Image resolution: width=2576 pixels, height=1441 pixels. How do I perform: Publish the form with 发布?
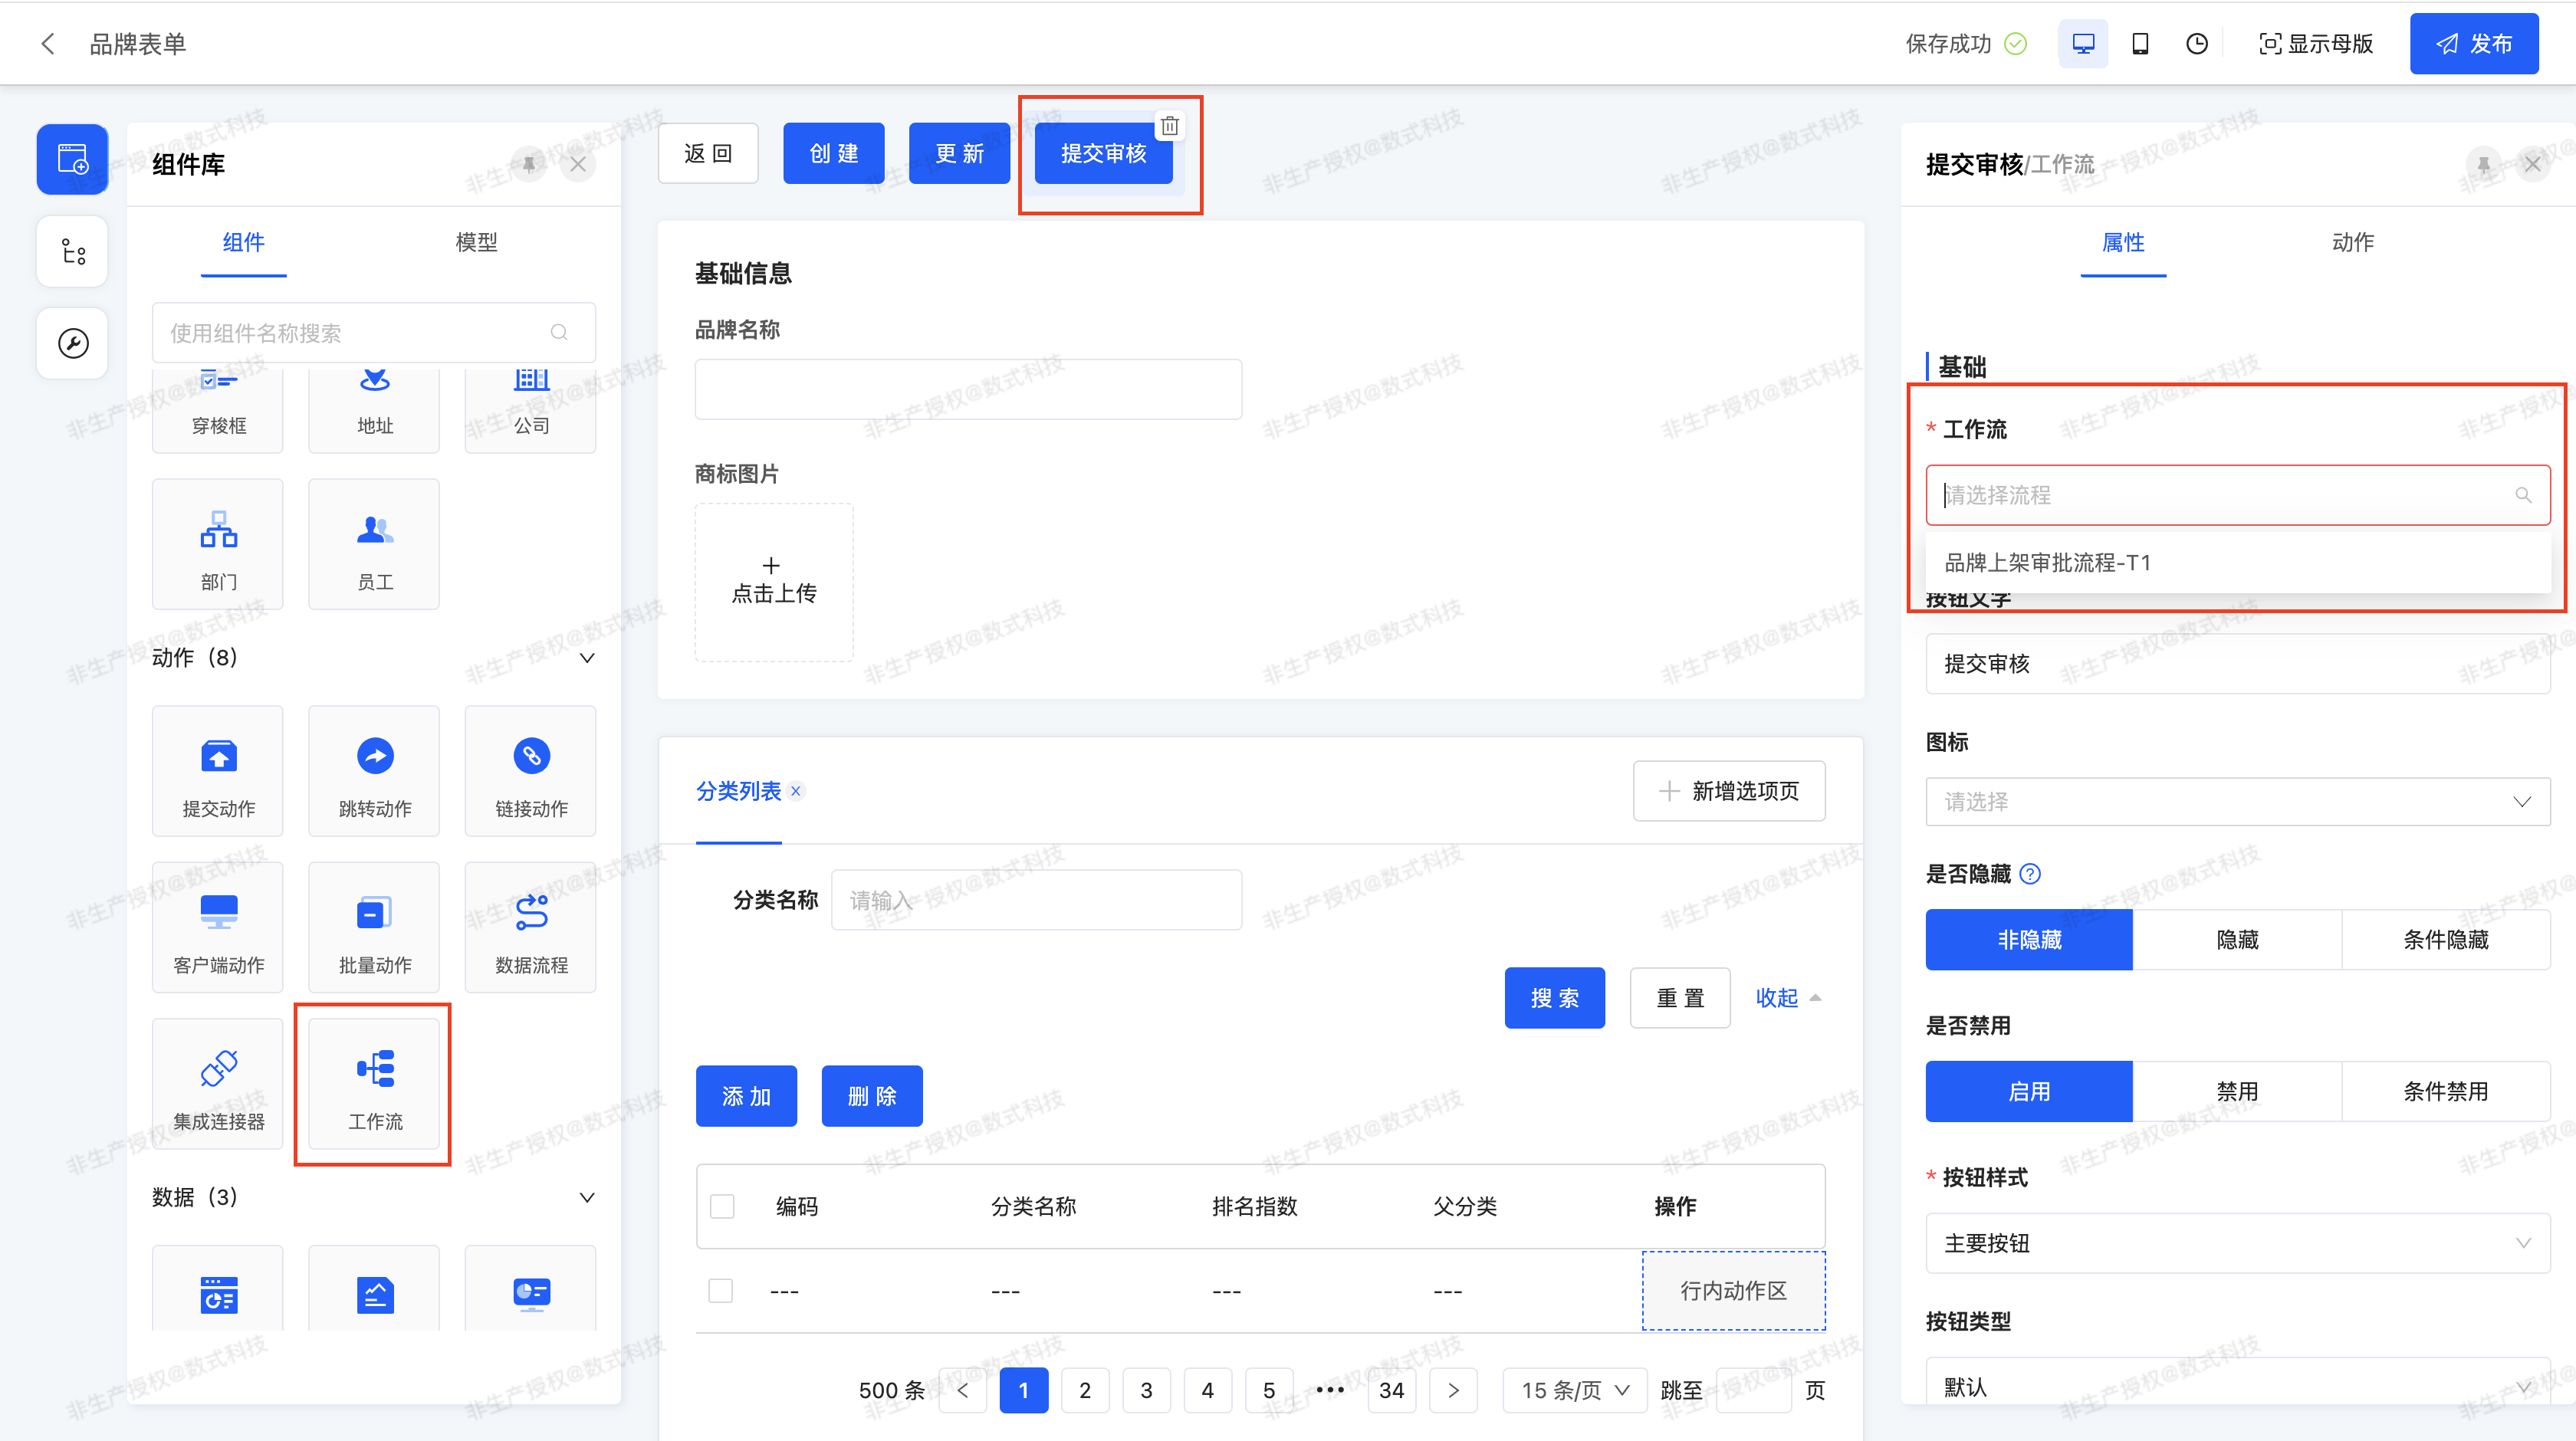[2474, 44]
